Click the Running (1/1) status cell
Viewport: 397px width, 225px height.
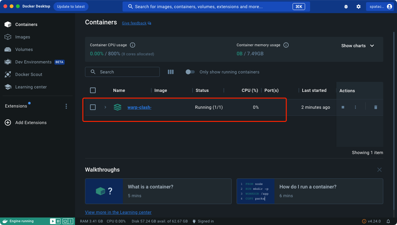pyautogui.click(x=209, y=107)
